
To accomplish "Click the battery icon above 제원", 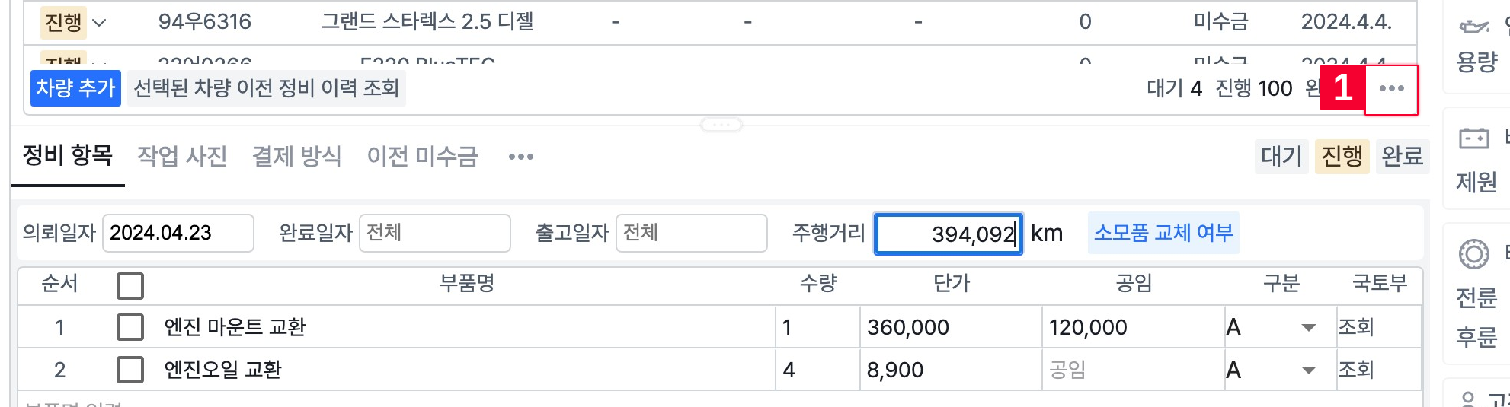I will click(1473, 138).
